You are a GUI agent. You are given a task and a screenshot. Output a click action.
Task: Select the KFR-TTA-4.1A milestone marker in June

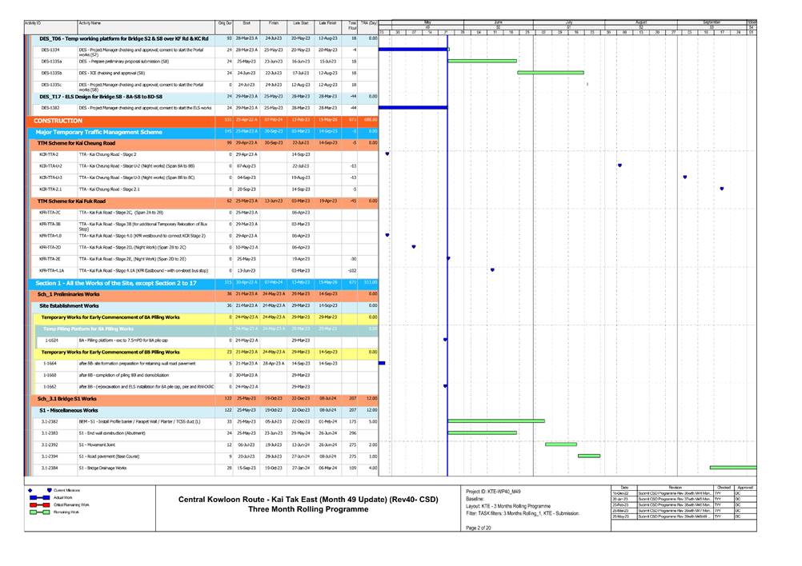(x=492, y=270)
